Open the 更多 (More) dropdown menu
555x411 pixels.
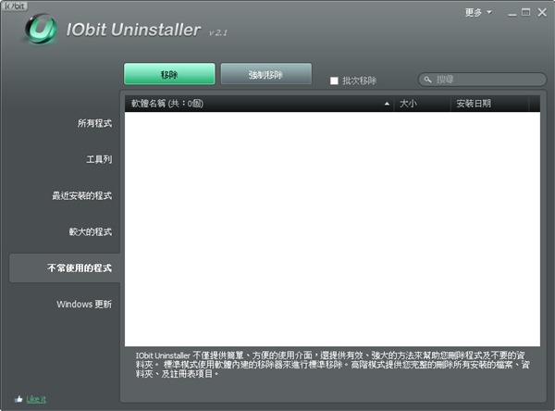(478, 12)
